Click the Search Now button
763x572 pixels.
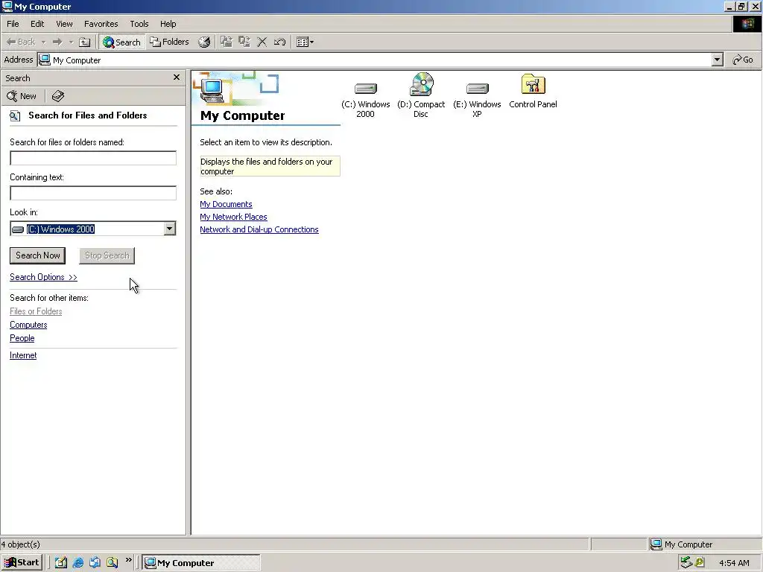[37, 255]
